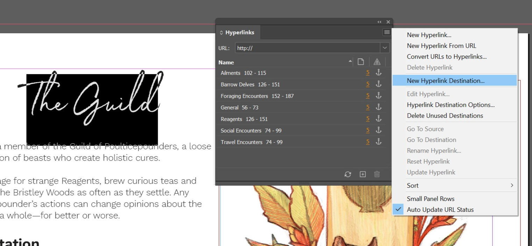Screen dimensions: 532x246
Task: Toggle the Name column sort direction arrow
Action: (x=350, y=61)
